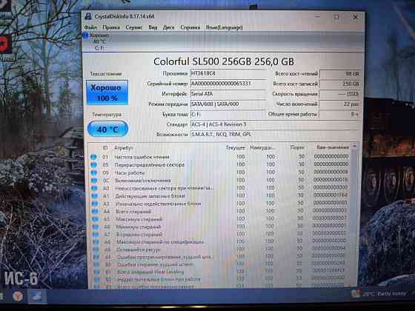Screen dimensions: 415x311
Task: Click the Интерфейс Serial ATA field
Action: coord(228,94)
